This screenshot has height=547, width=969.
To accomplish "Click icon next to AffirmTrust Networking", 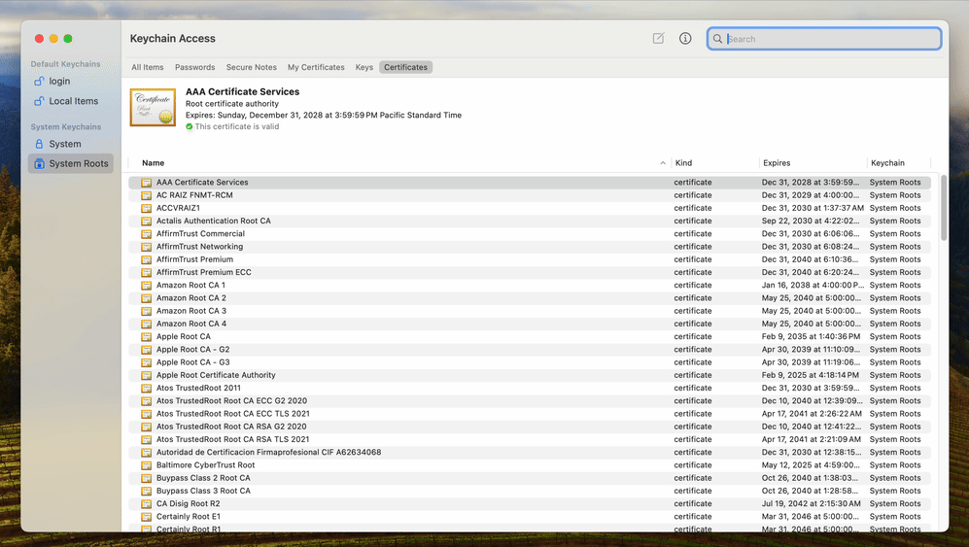I will [146, 247].
